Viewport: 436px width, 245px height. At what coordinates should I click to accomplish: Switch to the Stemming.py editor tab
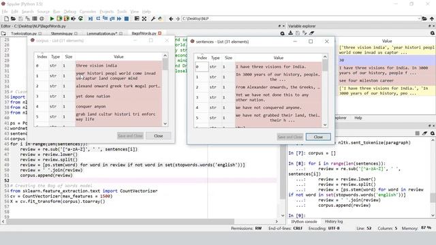(61, 33)
